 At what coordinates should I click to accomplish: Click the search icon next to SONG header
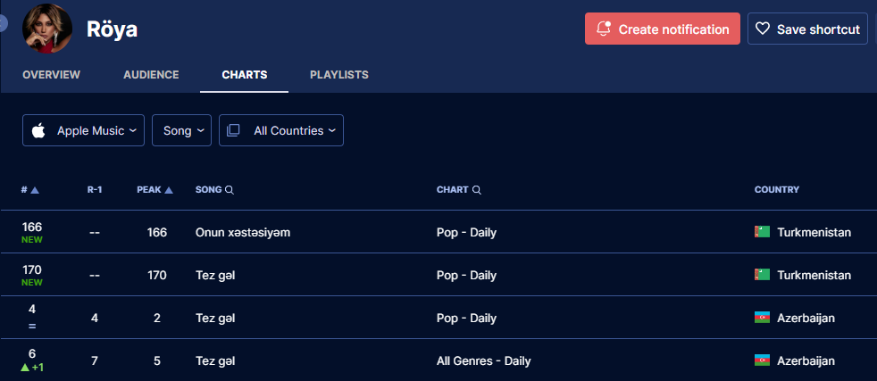[230, 190]
